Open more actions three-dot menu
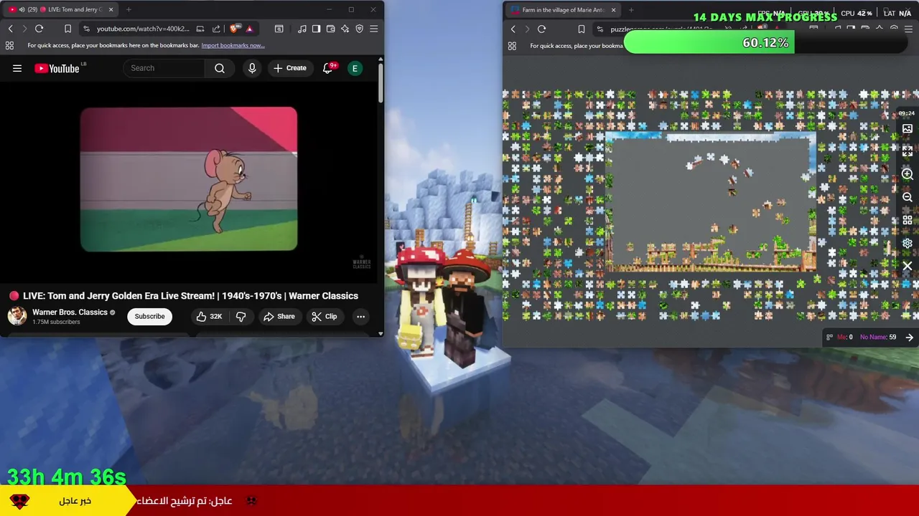Viewport: 919px width, 516px height. point(360,316)
